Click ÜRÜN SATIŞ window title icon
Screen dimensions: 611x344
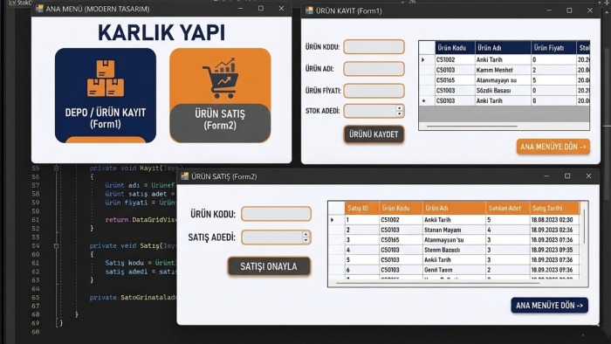pyautogui.click(x=185, y=176)
